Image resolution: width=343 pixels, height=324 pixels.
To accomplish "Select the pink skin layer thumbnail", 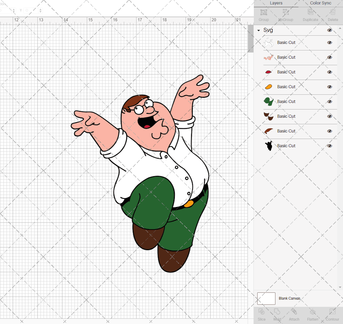I will point(269,57).
